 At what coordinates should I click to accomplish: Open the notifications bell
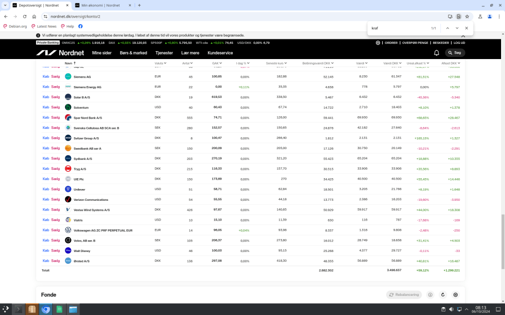click(436, 53)
